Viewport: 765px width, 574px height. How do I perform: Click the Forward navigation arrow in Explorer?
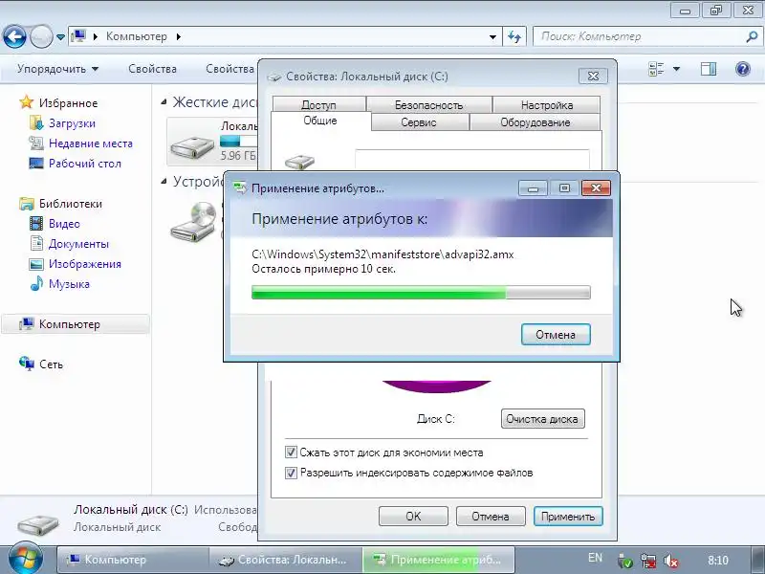41,36
